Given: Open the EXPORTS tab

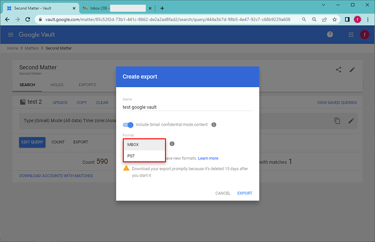Looking at the screenshot, I should pos(87,85).
